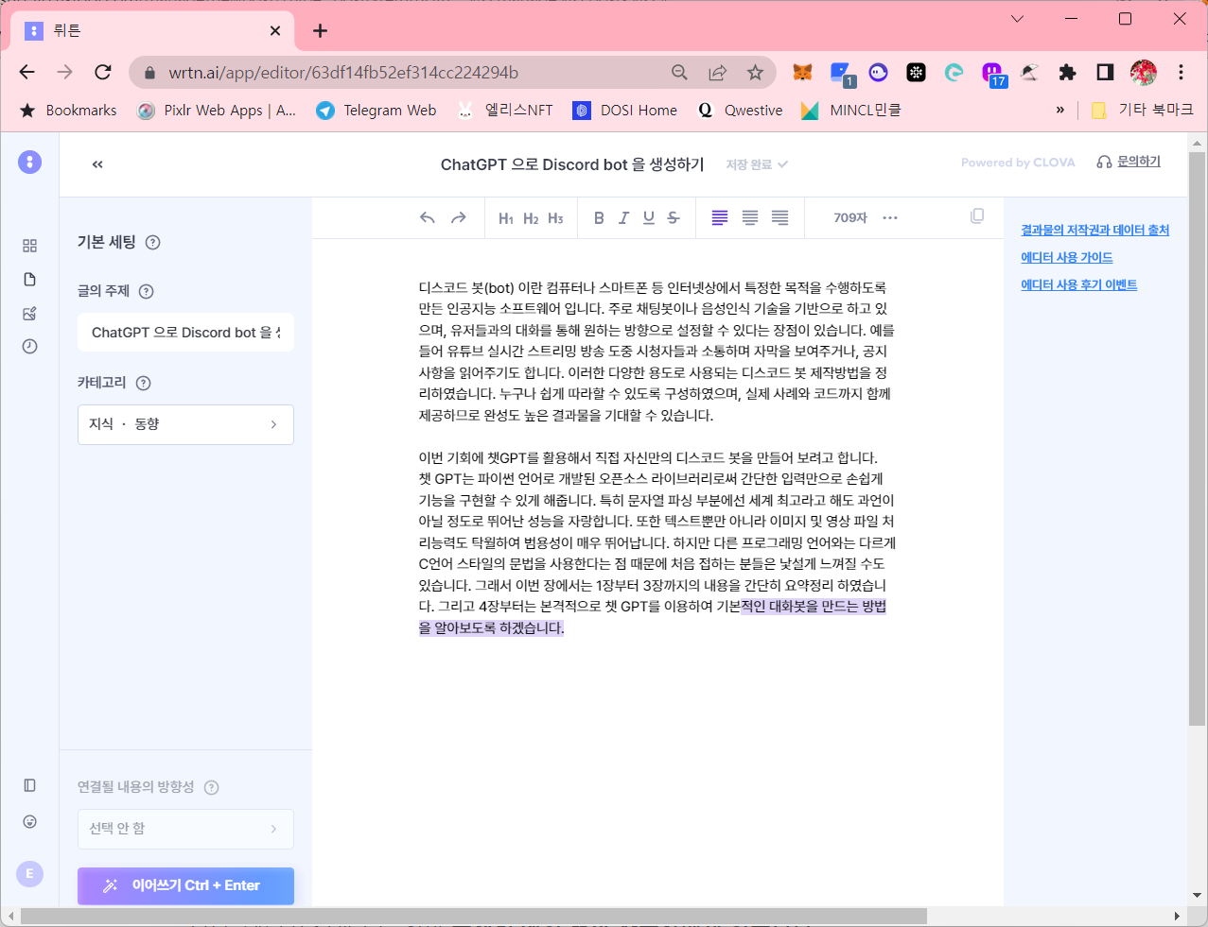
Task: Click the 저장 완료 save status
Action: (757, 164)
